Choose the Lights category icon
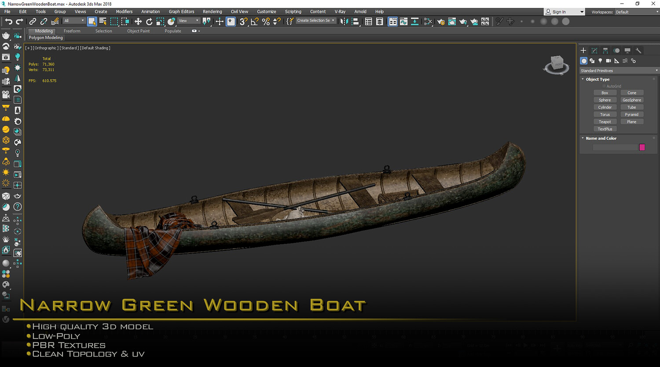This screenshot has width=660, height=367. 600,61
